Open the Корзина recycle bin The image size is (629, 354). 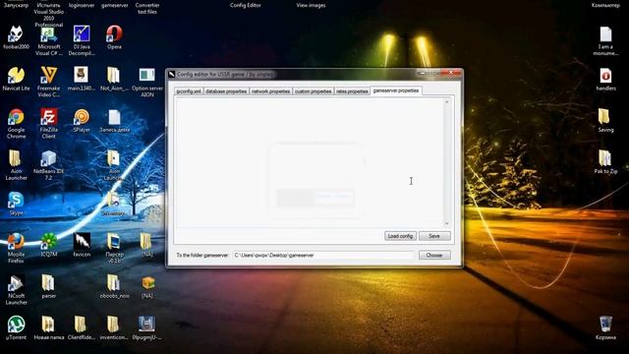[605, 324]
